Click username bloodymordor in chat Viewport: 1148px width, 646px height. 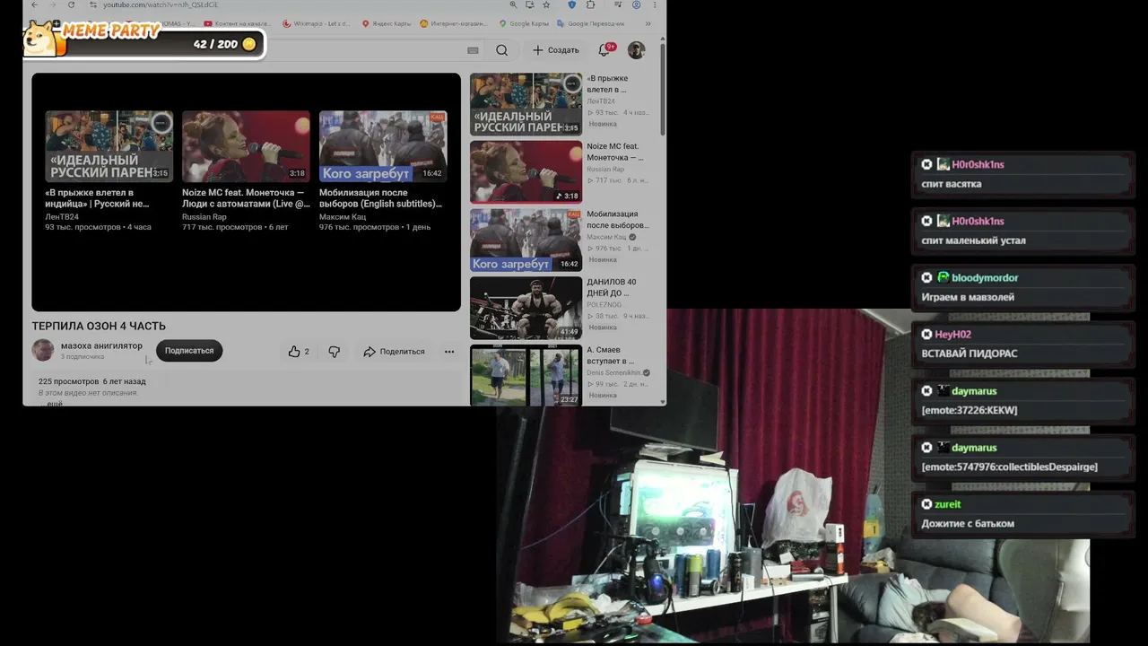click(985, 278)
